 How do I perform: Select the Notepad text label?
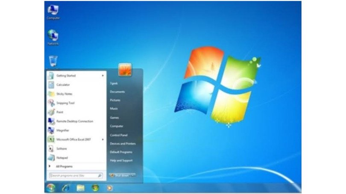pos(62,158)
